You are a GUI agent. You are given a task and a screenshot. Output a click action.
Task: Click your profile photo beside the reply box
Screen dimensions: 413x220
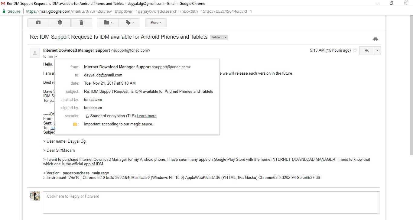(35, 196)
